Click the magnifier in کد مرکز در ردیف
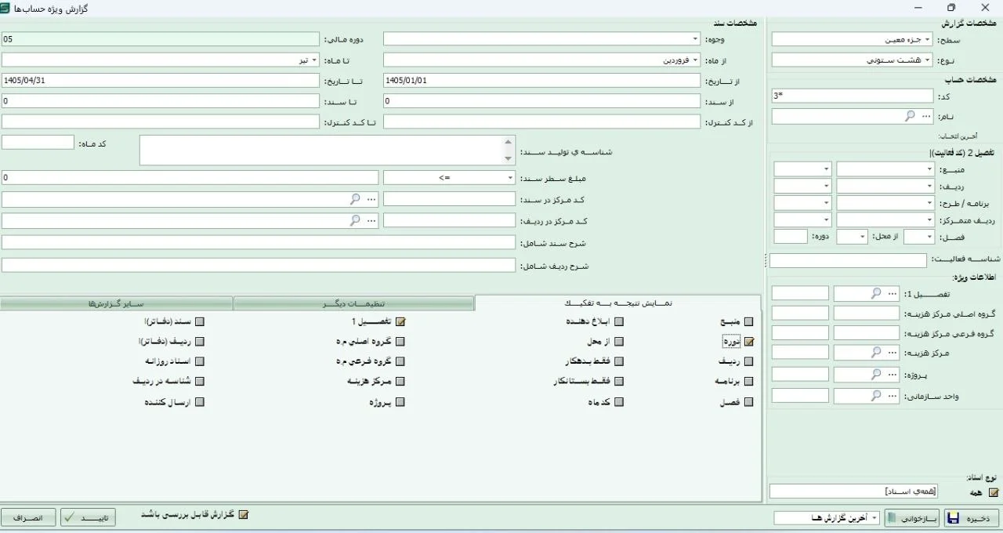This screenshot has height=533, width=1003. coord(355,220)
